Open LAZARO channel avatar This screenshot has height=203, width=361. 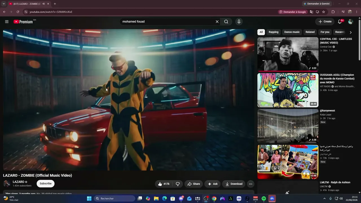pos(7,184)
